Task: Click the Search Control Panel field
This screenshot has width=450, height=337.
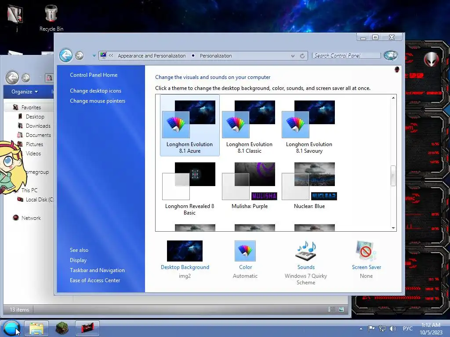Action: point(346,56)
